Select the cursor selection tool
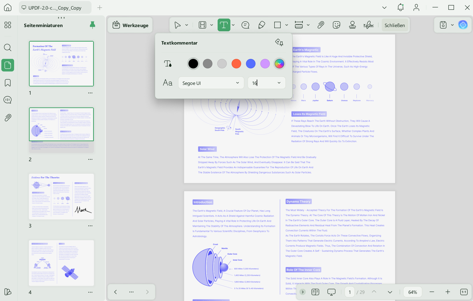The height and width of the screenshot is (301, 473). click(x=177, y=25)
